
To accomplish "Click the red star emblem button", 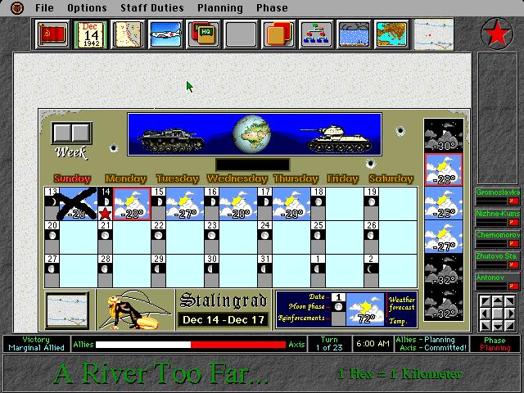I will coord(497,34).
